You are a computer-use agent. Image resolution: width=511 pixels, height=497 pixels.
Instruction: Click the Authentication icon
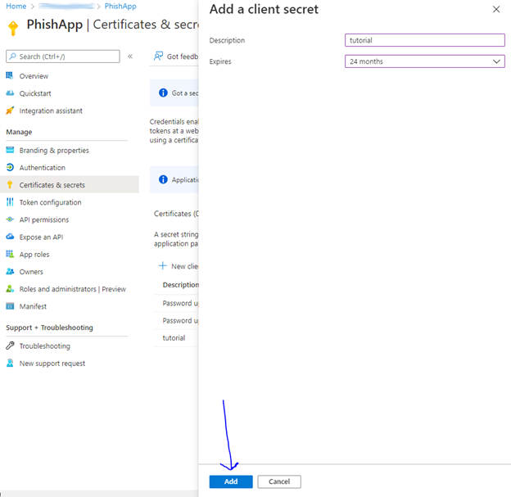10,168
